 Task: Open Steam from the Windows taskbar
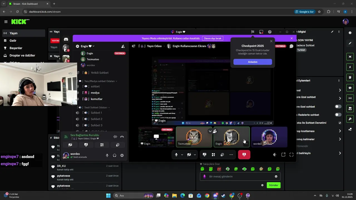pos(223,196)
